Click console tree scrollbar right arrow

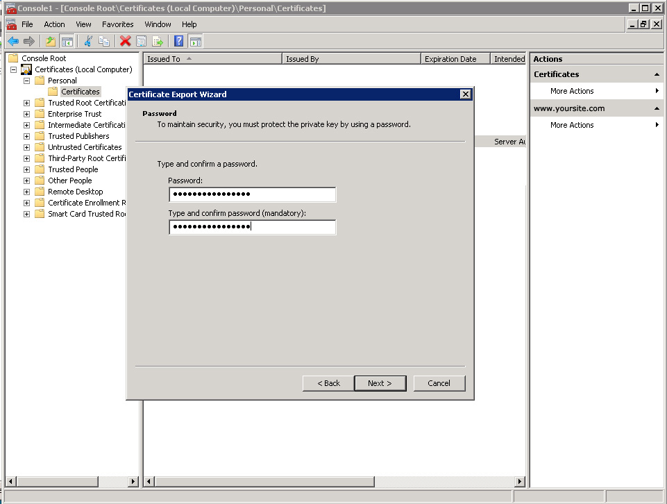point(133,482)
